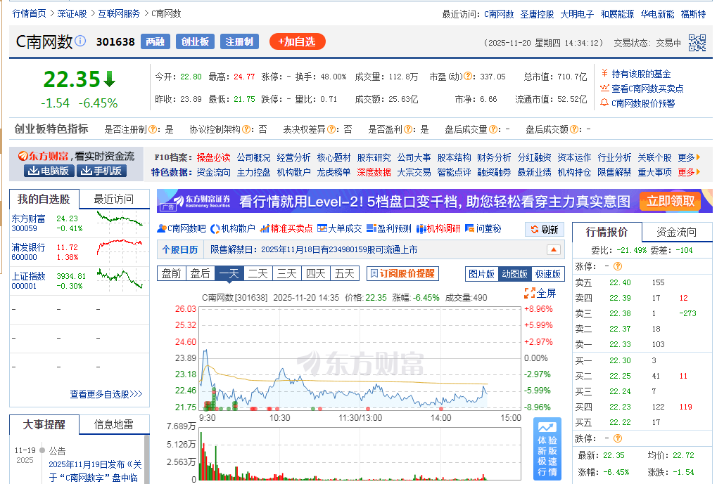The image size is (724, 484).
Task: Switch to 最近访问 tab
Action: coord(114,199)
